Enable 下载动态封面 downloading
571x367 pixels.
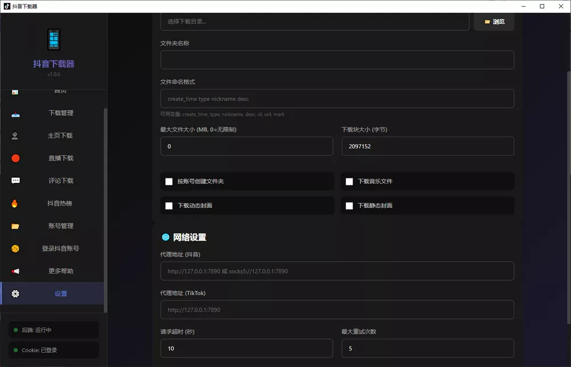tap(169, 206)
